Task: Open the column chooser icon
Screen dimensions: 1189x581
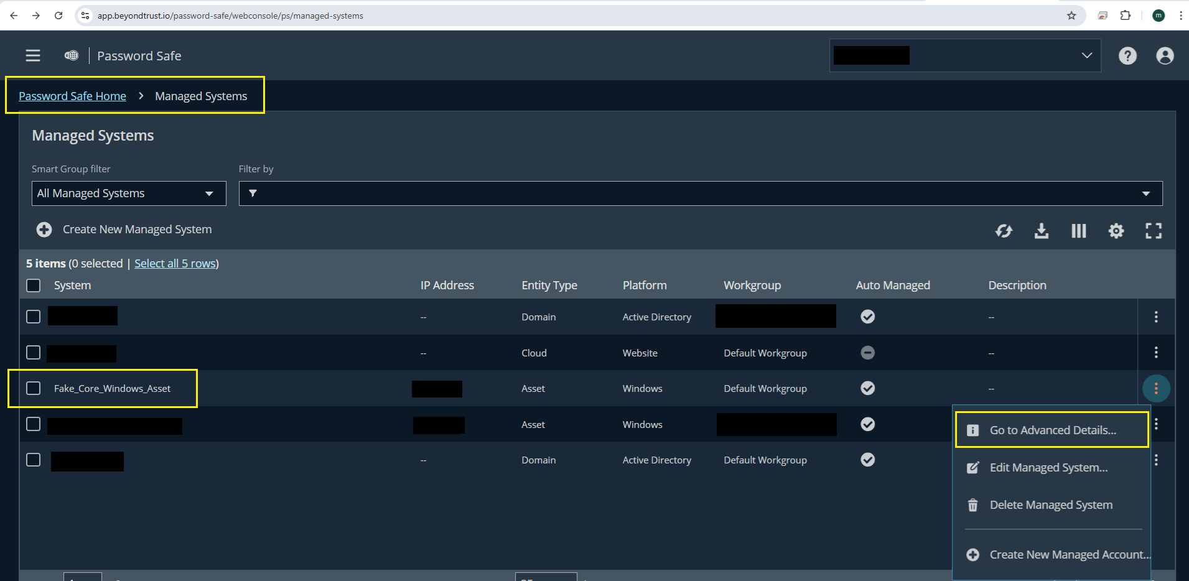Action: [1078, 231]
